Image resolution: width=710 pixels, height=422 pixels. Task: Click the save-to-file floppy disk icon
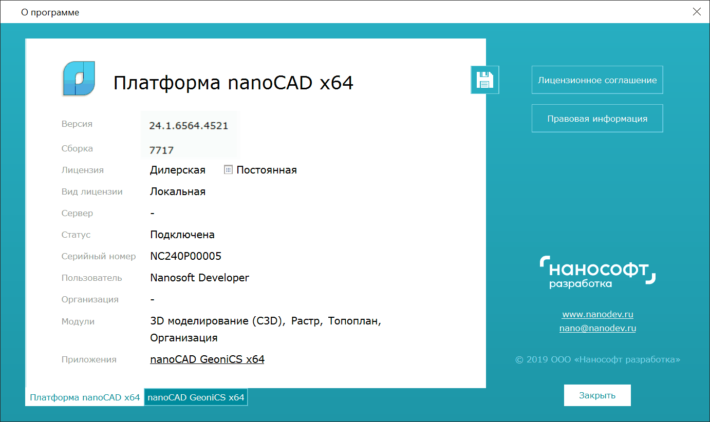pos(484,80)
